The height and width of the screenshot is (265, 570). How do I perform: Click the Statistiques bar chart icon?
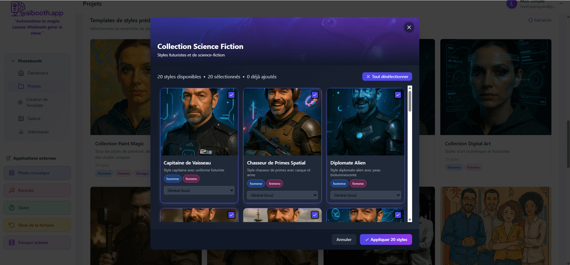pyautogui.click(x=21, y=132)
